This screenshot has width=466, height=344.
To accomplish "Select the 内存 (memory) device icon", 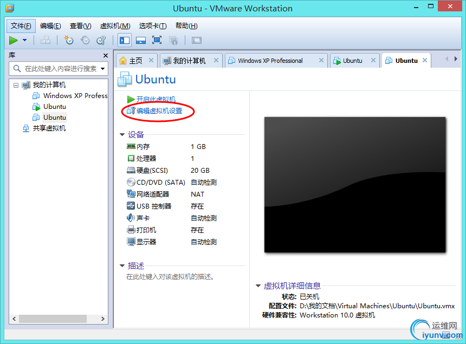I will point(130,146).
